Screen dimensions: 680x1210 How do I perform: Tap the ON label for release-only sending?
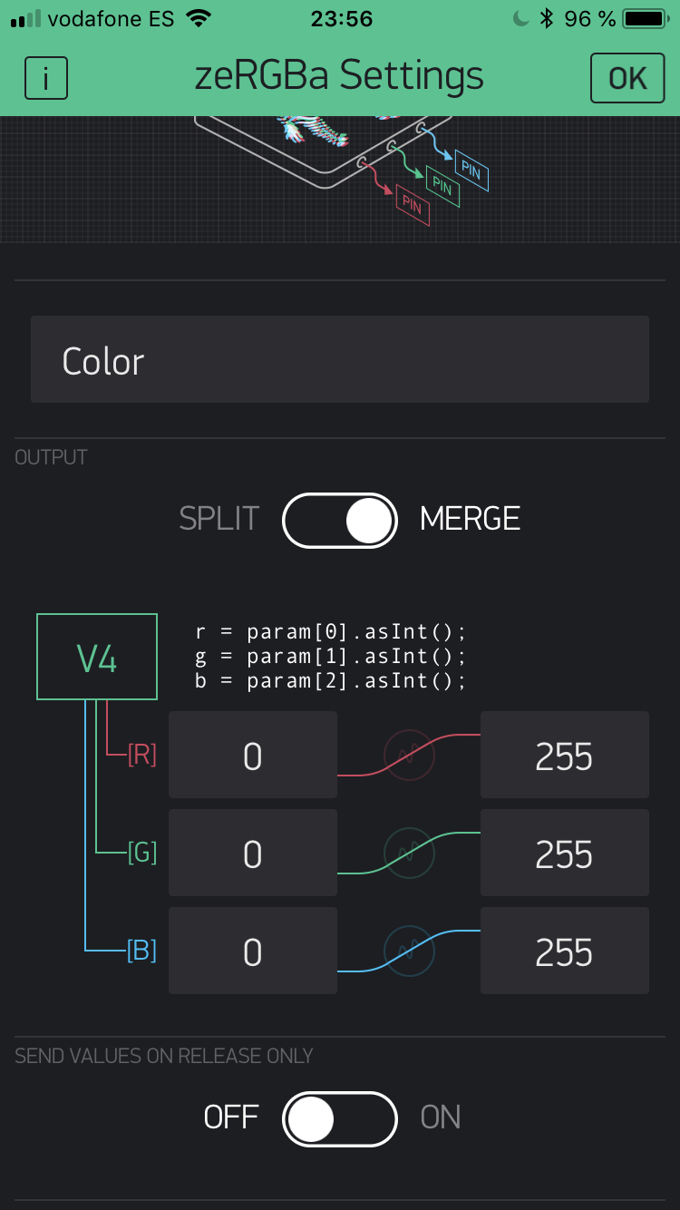click(441, 1117)
